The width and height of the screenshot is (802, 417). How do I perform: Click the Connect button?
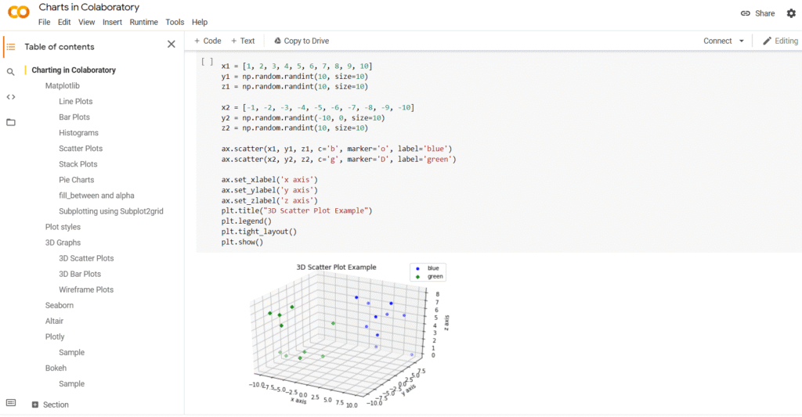717,41
